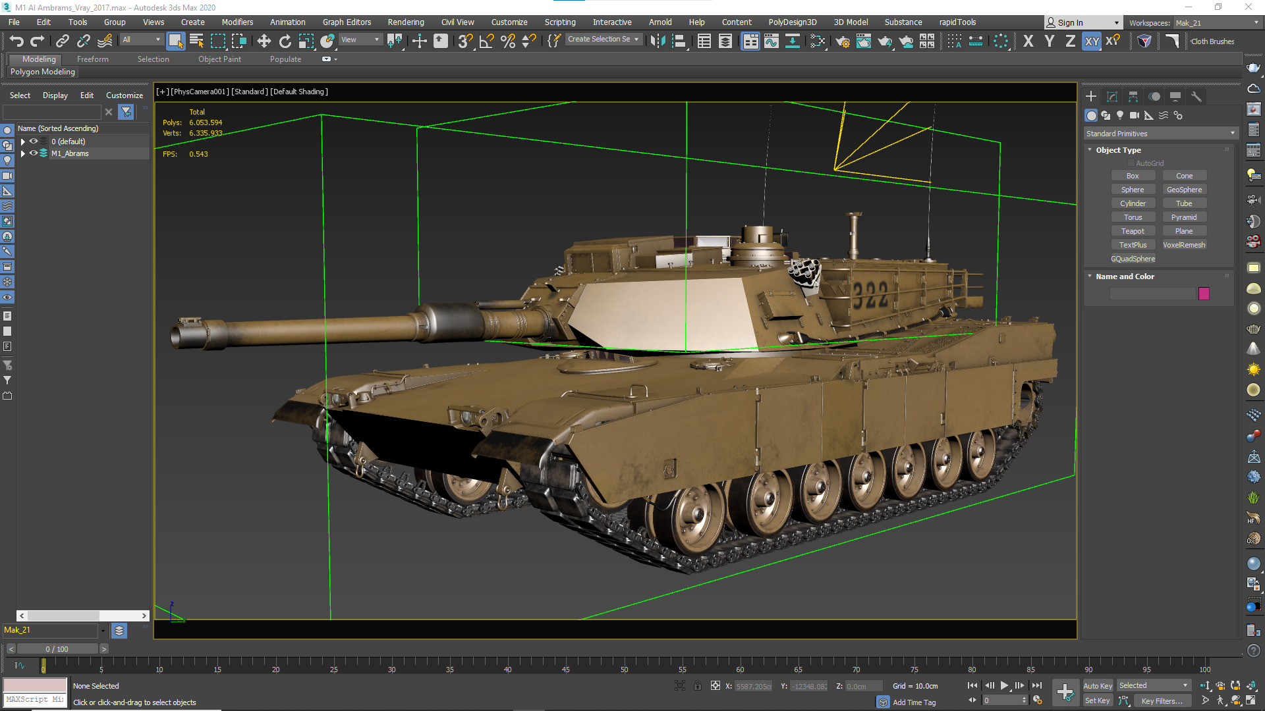This screenshot has width=1265, height=711.
Task: Select Shapes category in Create panel
Action: [1106, 115]
